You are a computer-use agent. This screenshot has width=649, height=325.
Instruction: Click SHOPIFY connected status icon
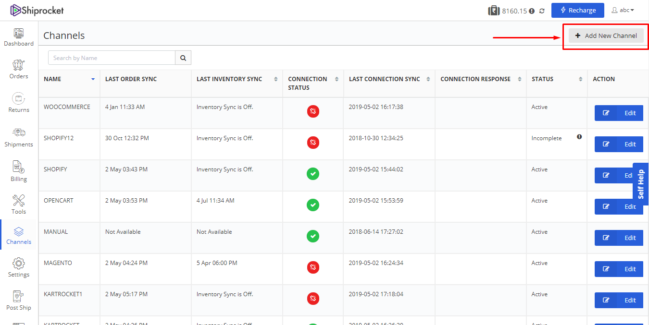(x=313, y=174)
